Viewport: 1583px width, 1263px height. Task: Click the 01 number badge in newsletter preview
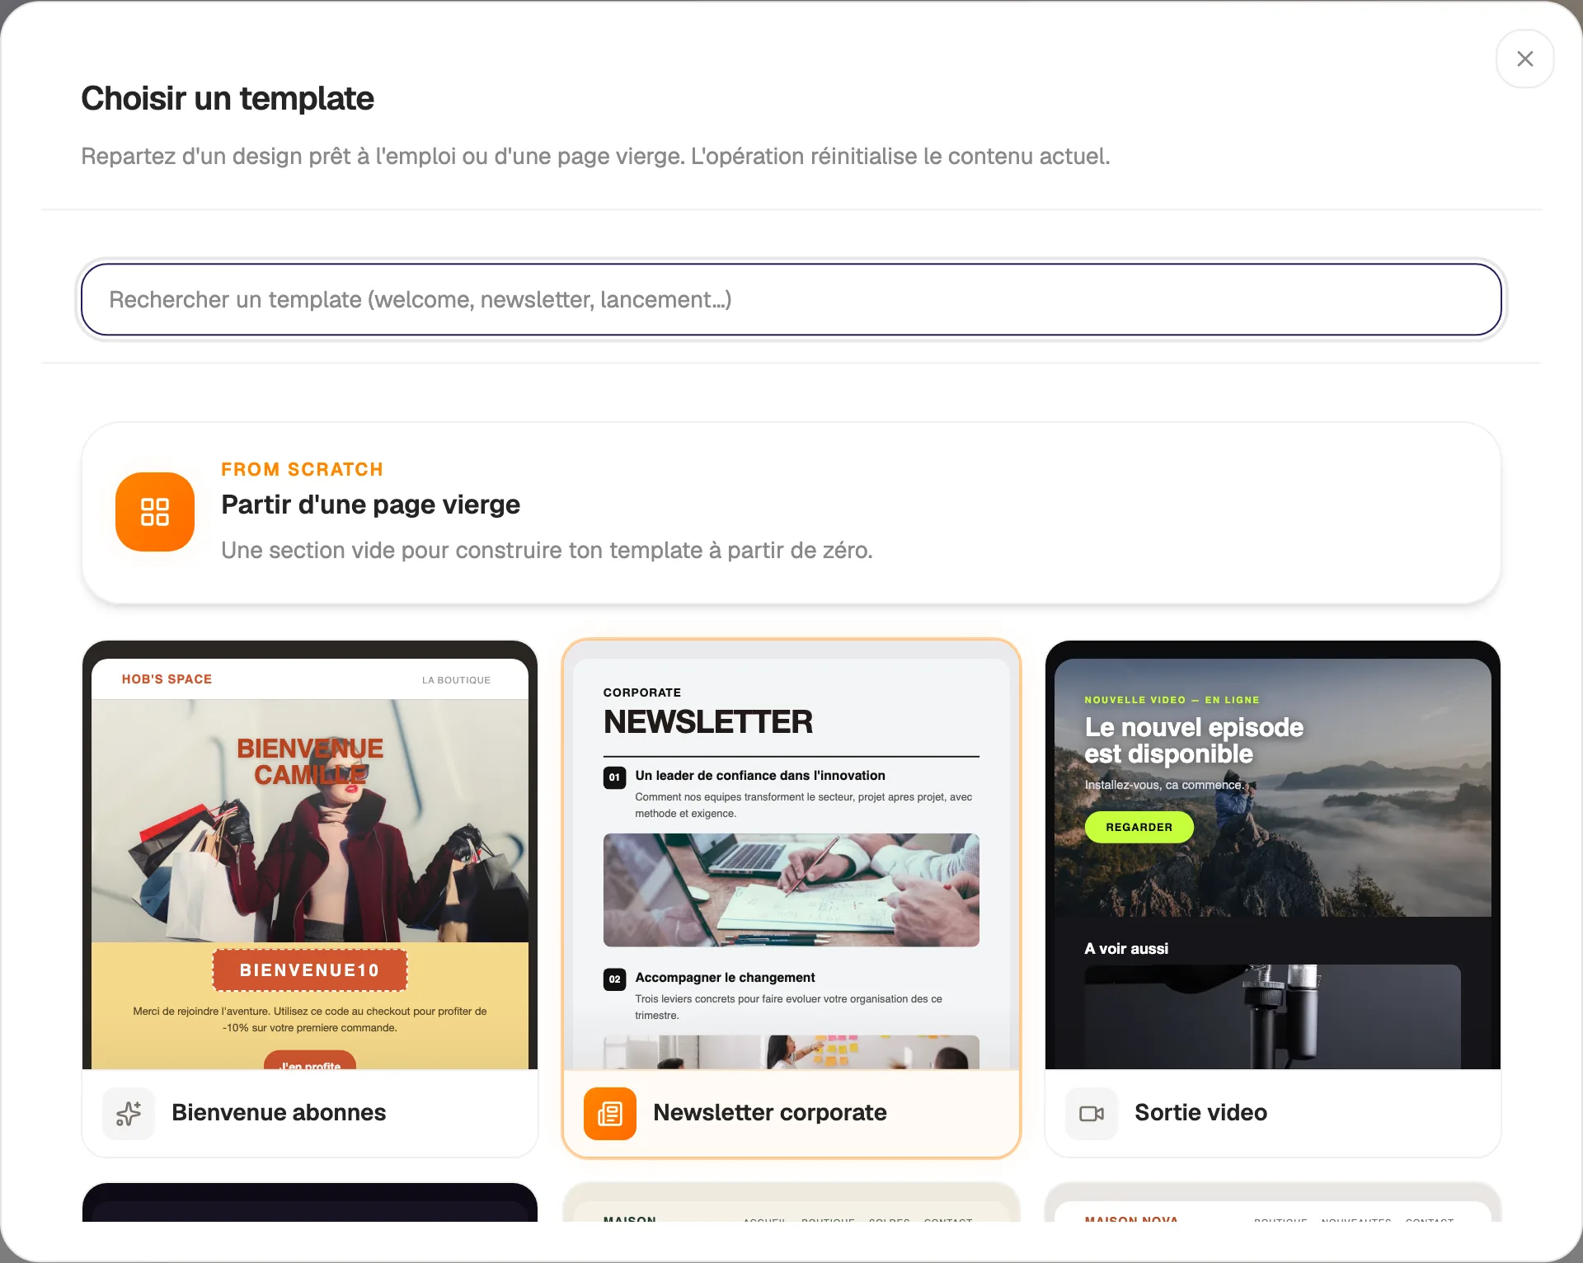click(614, 777)
